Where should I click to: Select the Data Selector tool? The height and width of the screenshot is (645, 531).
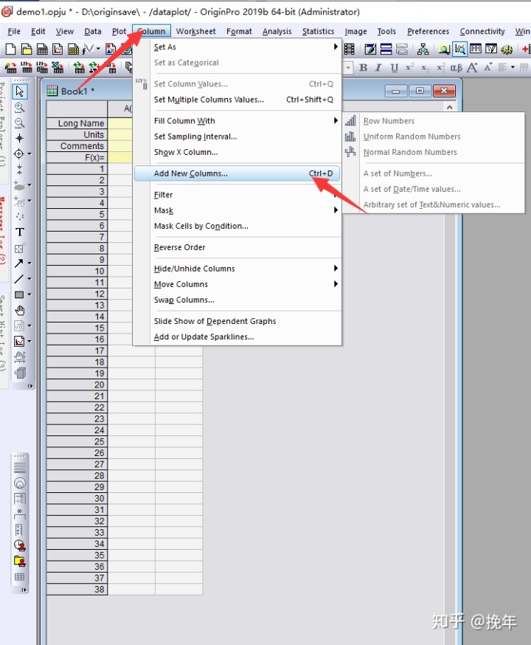(x=19, y=169)
